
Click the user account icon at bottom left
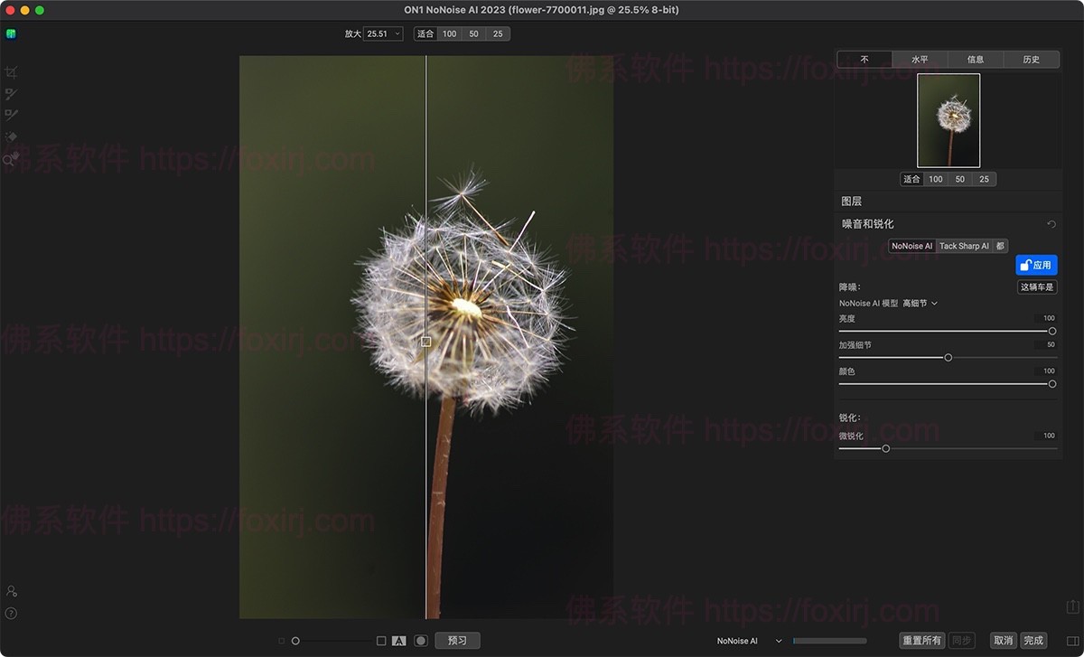coord(11,591)
